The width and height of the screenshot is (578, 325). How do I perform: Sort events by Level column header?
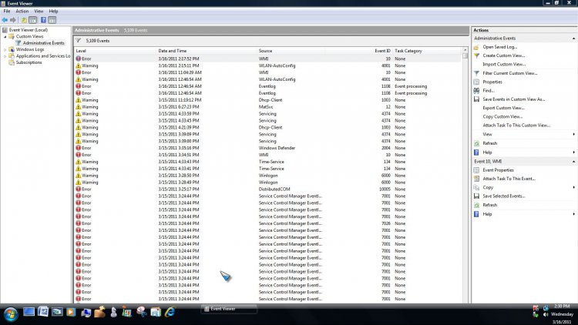click(x=116, y=51)
